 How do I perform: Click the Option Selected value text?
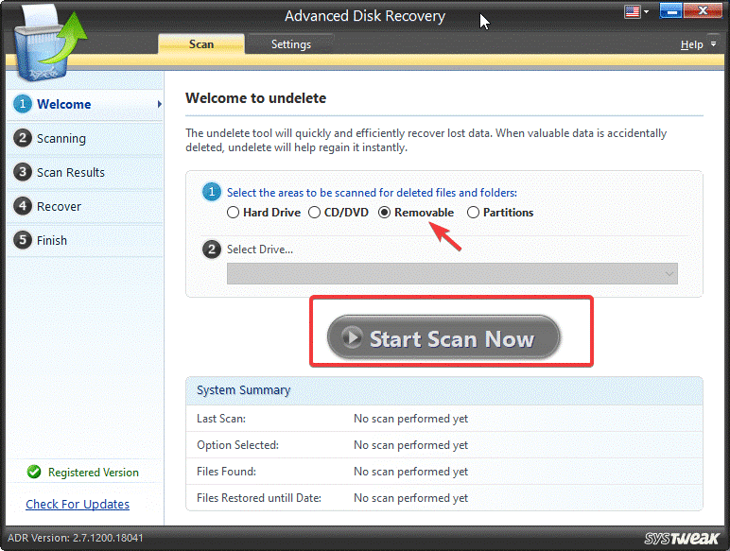(x=410, y=445)
